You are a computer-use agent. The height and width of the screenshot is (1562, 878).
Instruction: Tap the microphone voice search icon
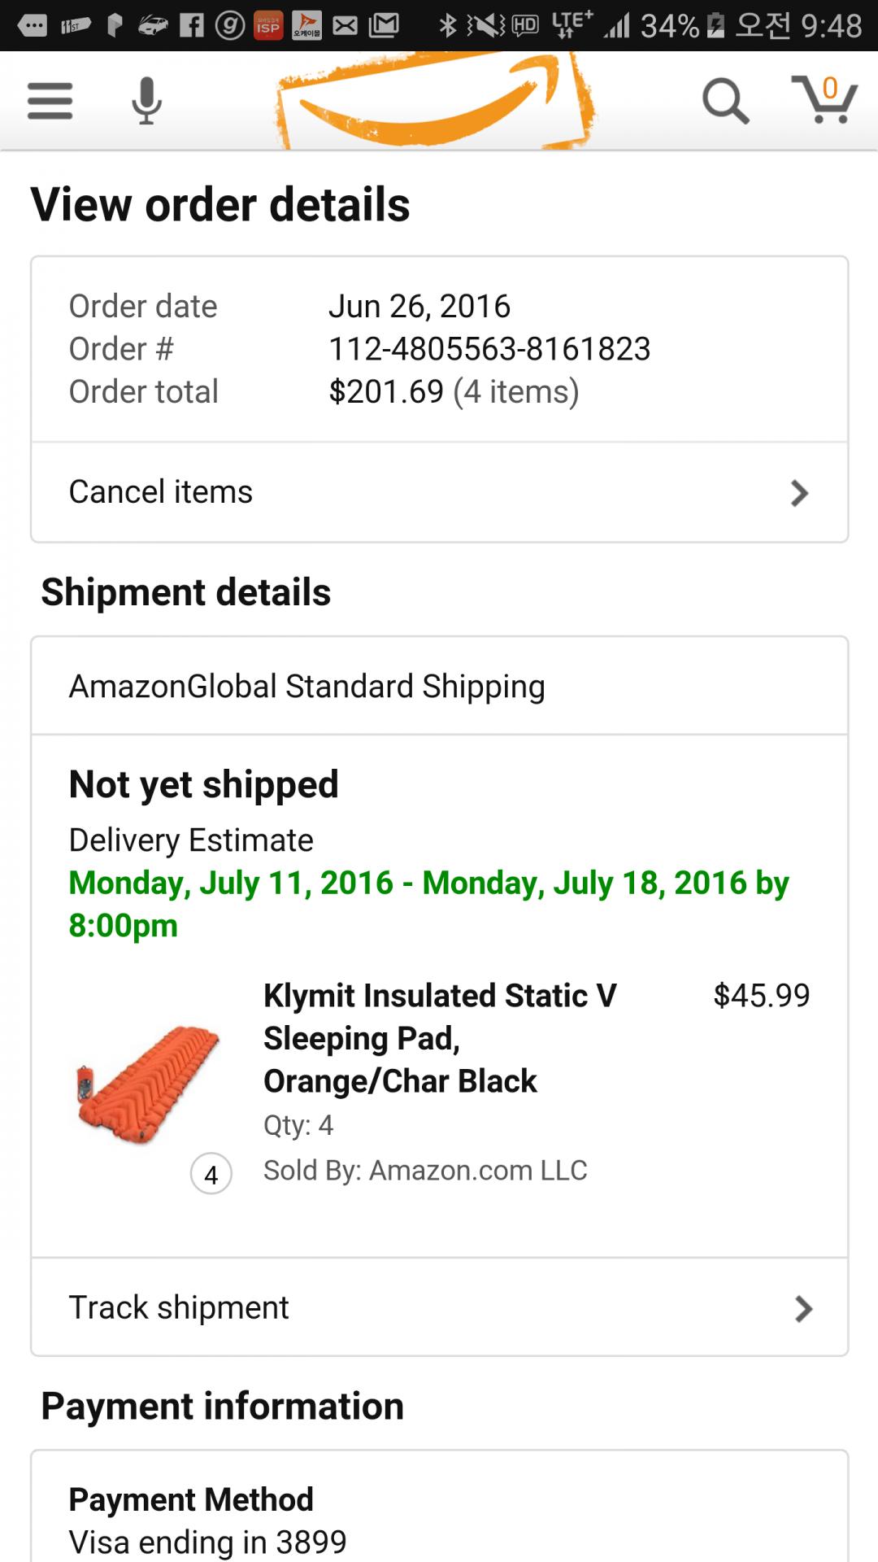(x=146, y=101)
